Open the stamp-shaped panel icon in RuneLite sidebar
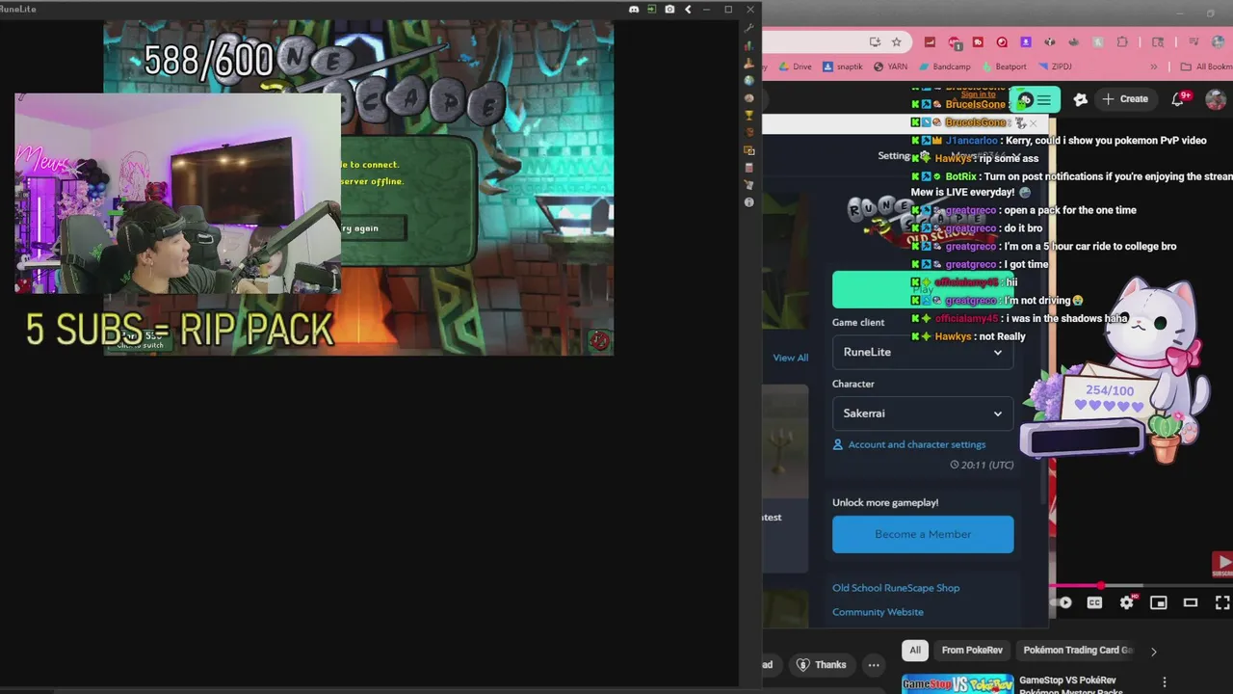Viewport: 1233px width, 694px height. (x=749, y=64)
